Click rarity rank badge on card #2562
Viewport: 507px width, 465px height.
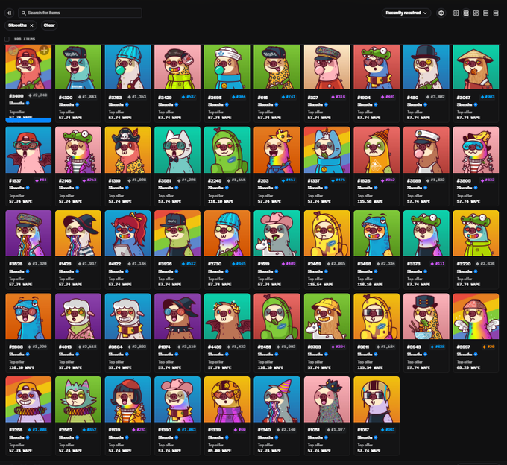click(89, 430)
